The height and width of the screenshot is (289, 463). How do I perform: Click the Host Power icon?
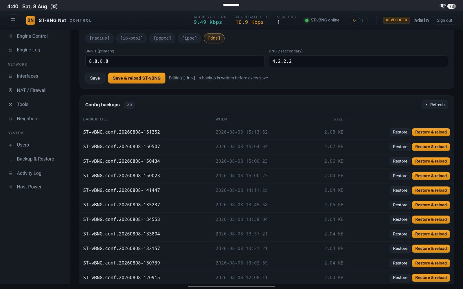[x=10, y=187]
